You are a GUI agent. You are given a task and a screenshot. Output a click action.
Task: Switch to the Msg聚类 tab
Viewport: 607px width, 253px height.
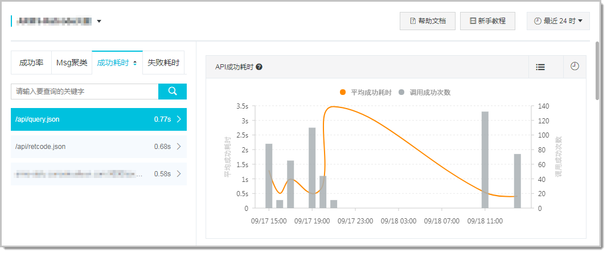(72, 63)
